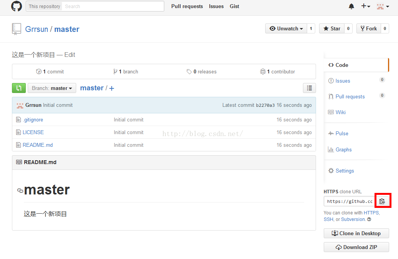The height and width of the screenshot is (259, 398).
Task: Open the README.md file link
Action: pos(37,145)
